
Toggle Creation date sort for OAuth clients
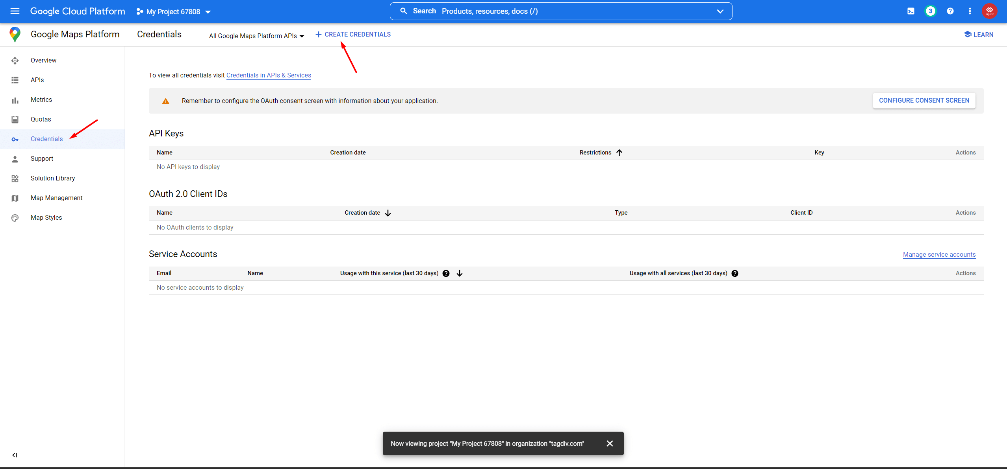coord(388,213)
